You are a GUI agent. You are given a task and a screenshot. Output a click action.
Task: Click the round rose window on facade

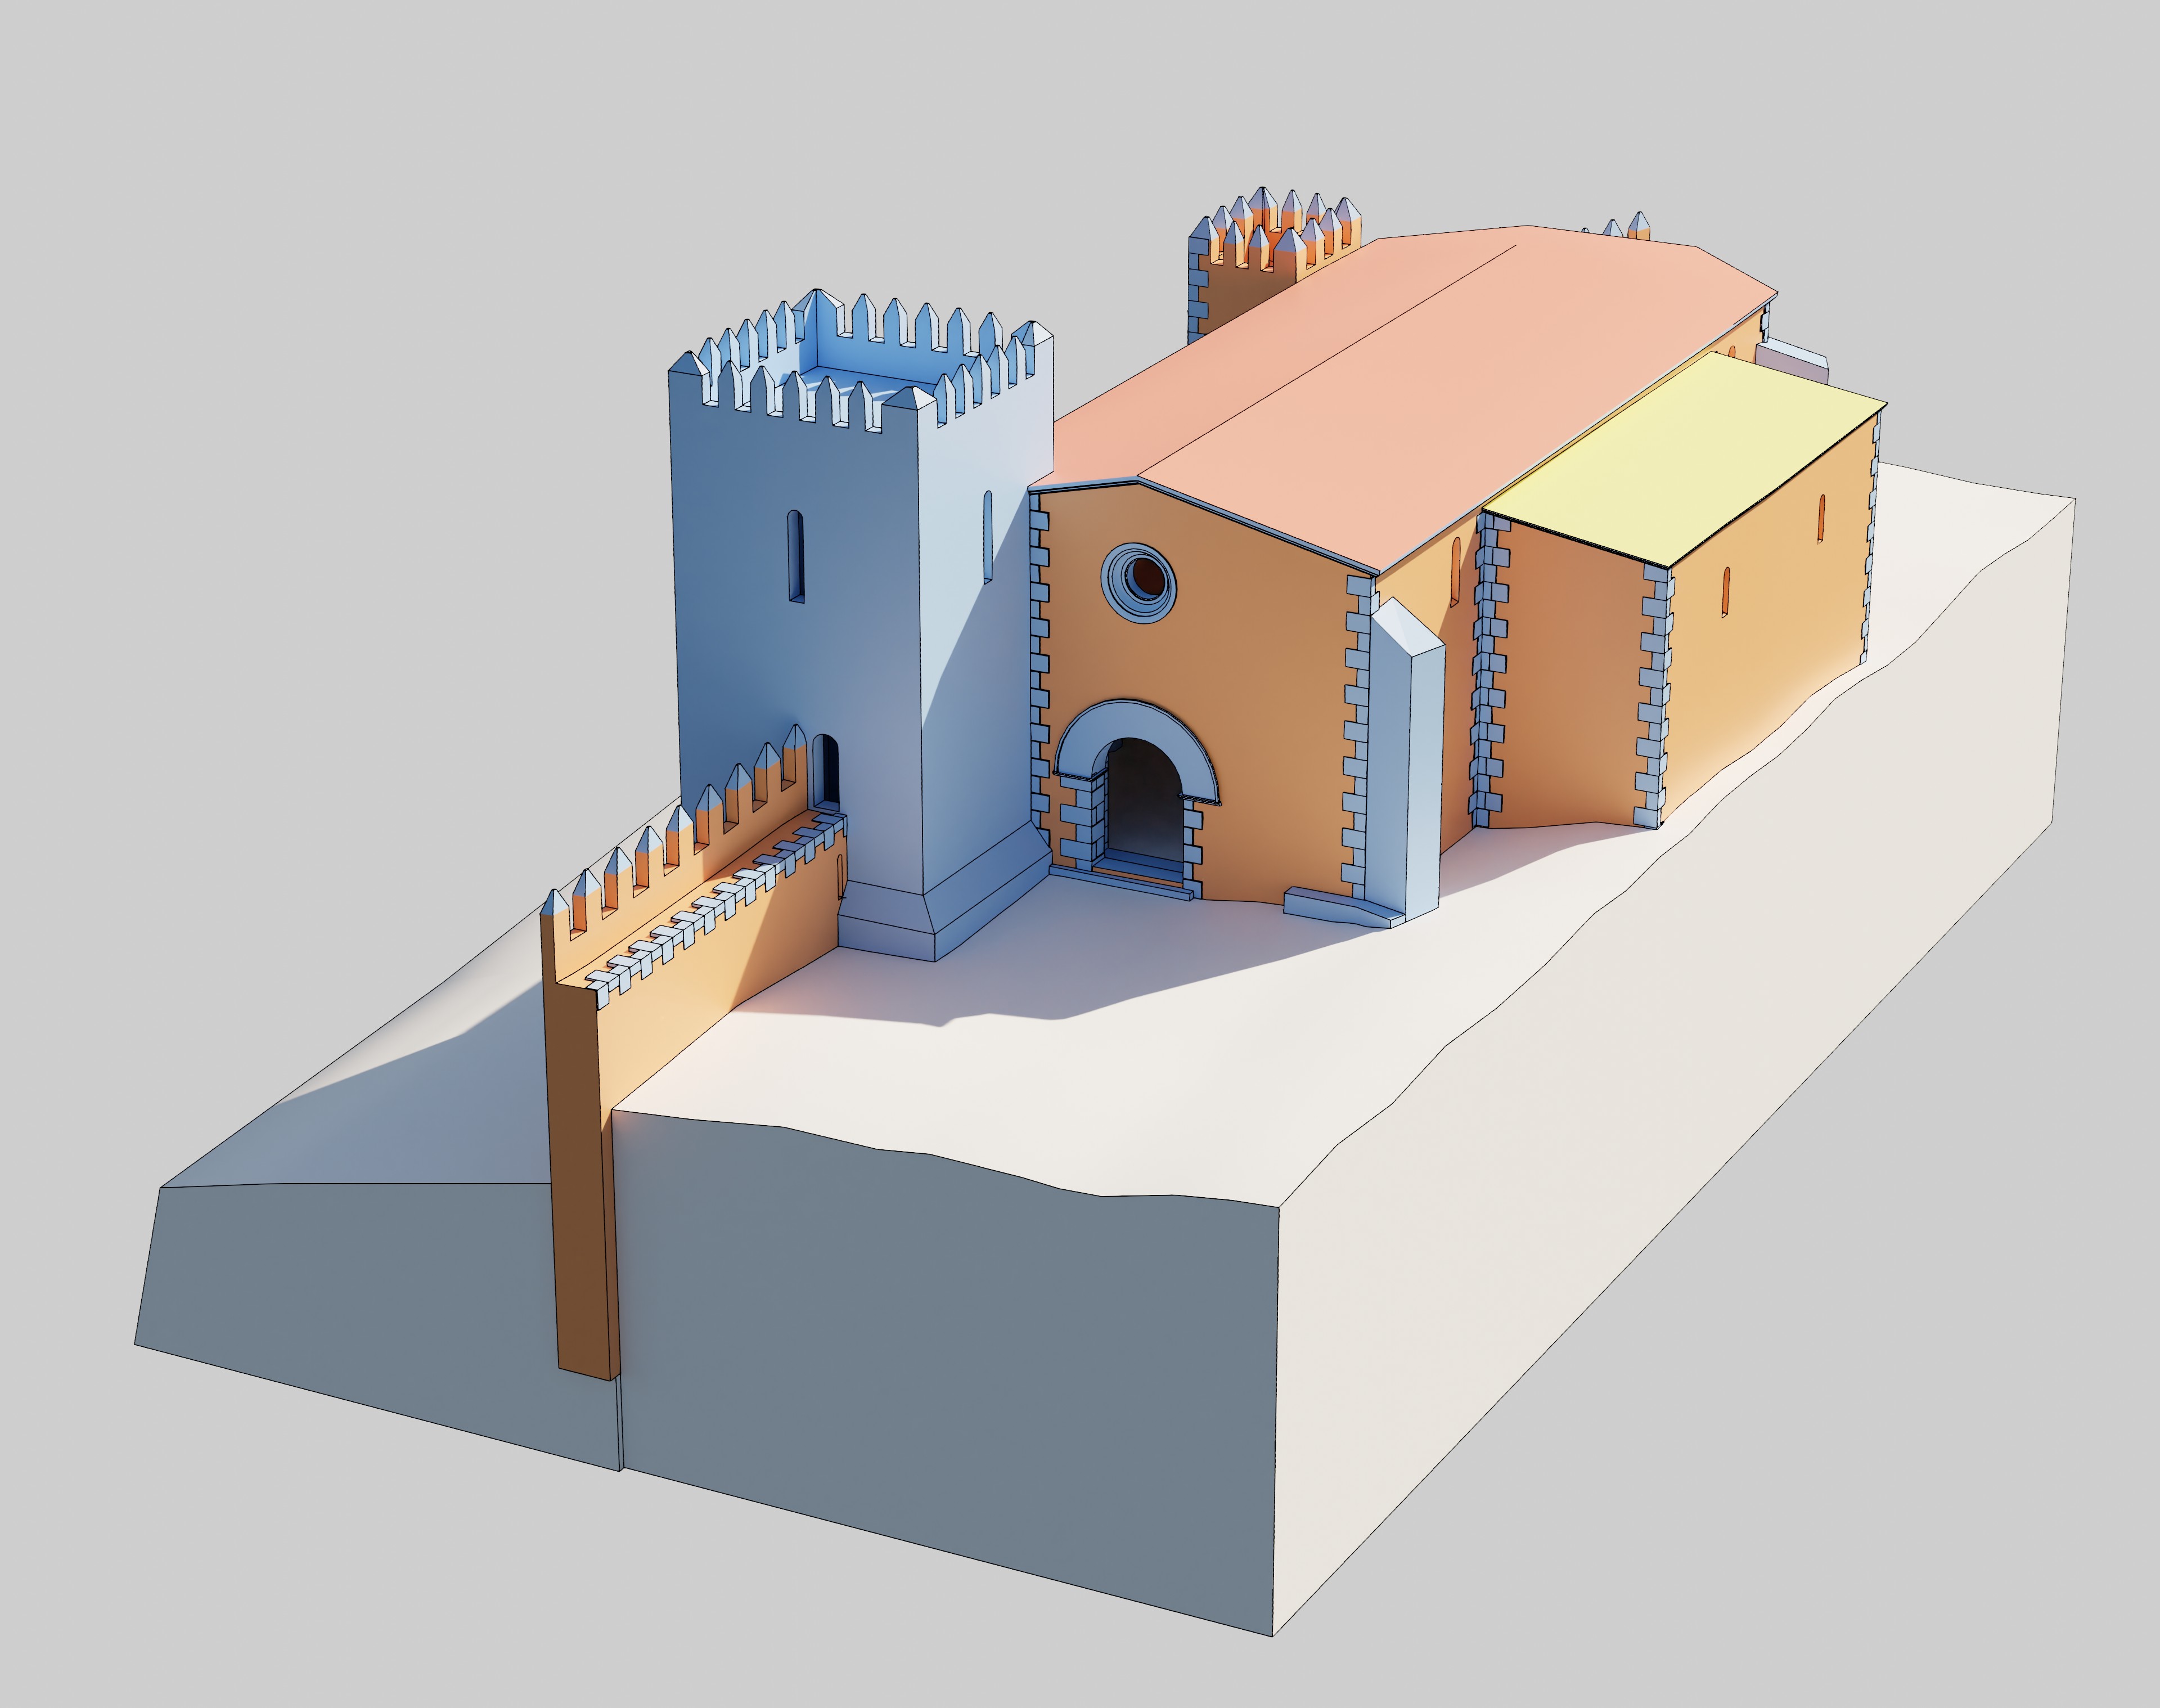click(1139, 581)
